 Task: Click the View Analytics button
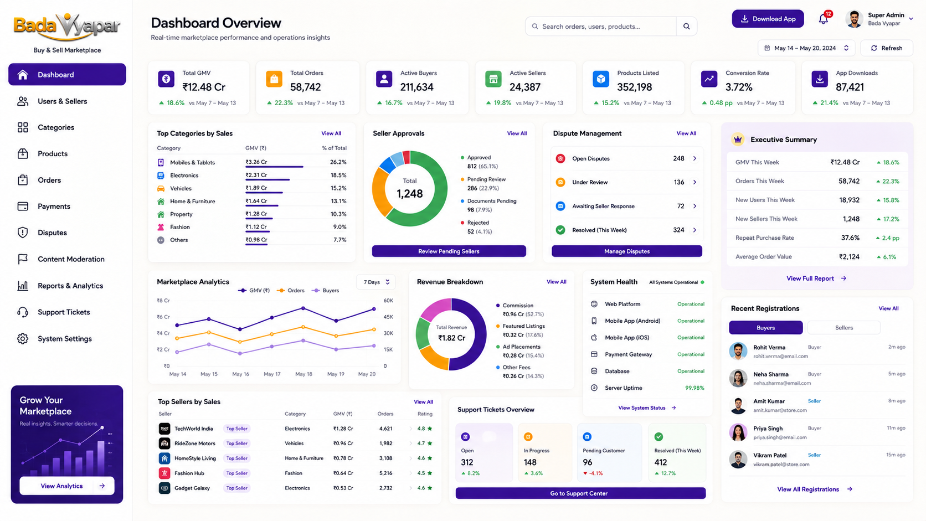pos(67,486)
